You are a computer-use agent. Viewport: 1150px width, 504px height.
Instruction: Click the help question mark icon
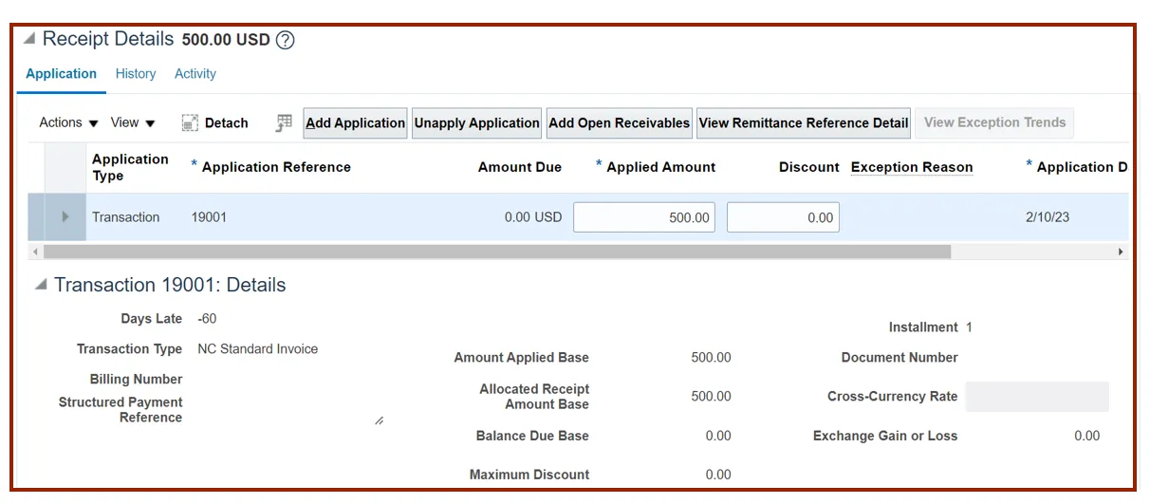[x=285, y=41]
